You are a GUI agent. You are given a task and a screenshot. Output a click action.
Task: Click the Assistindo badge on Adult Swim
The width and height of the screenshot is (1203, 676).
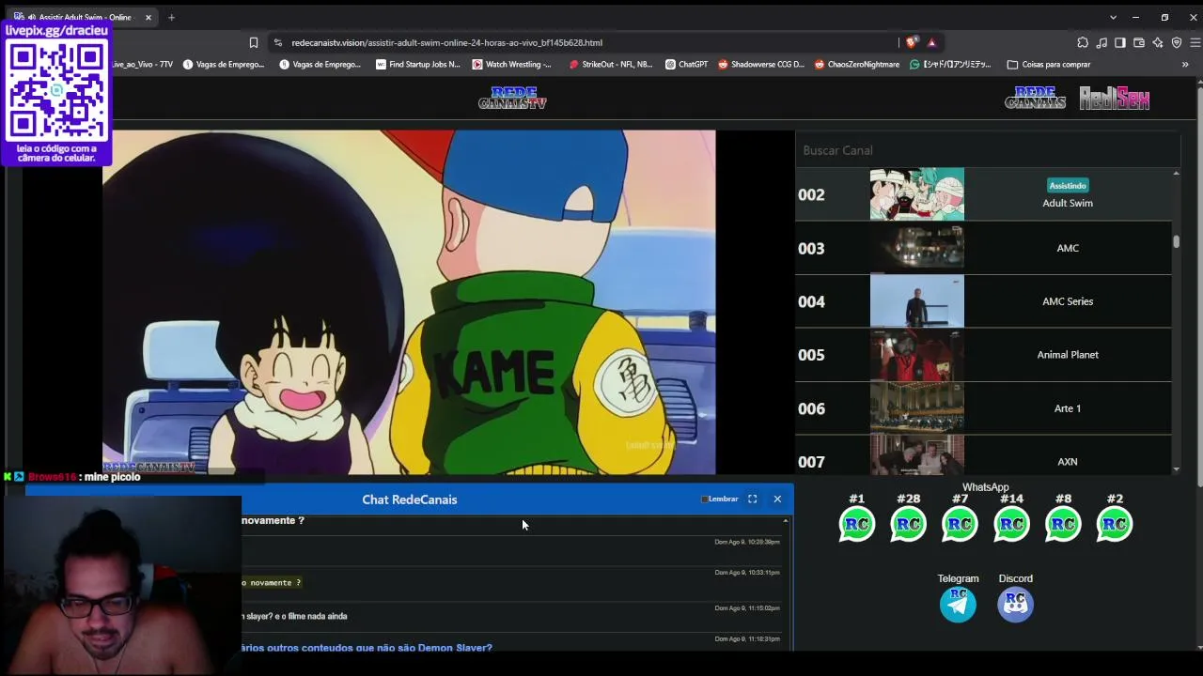coord(1068,186)
